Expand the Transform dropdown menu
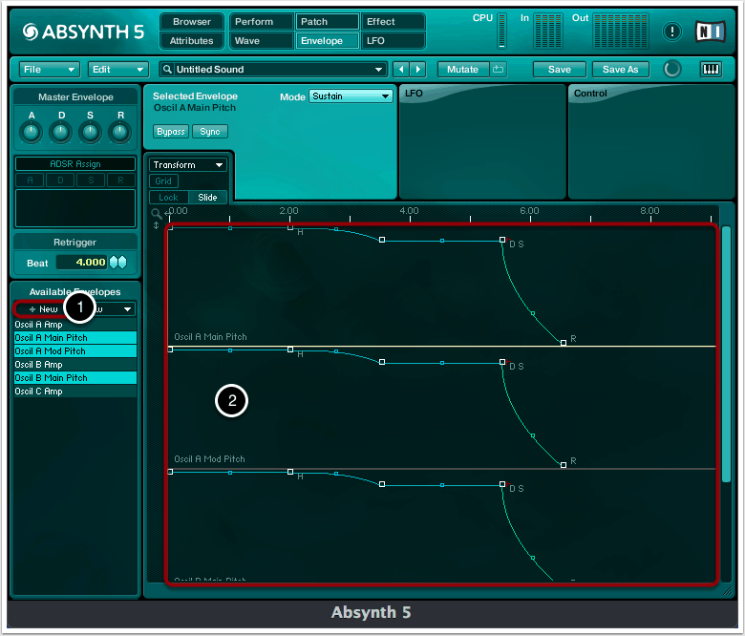 188,165
